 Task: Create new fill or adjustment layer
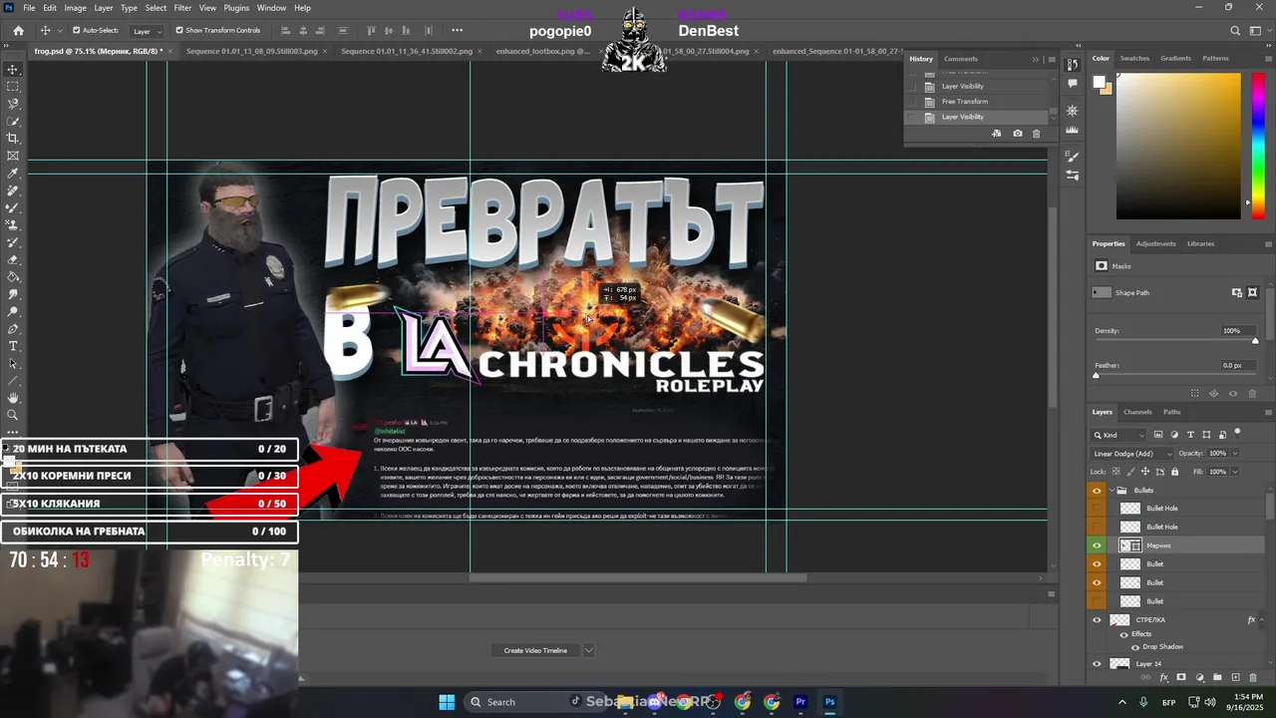tap(1199, 678)
